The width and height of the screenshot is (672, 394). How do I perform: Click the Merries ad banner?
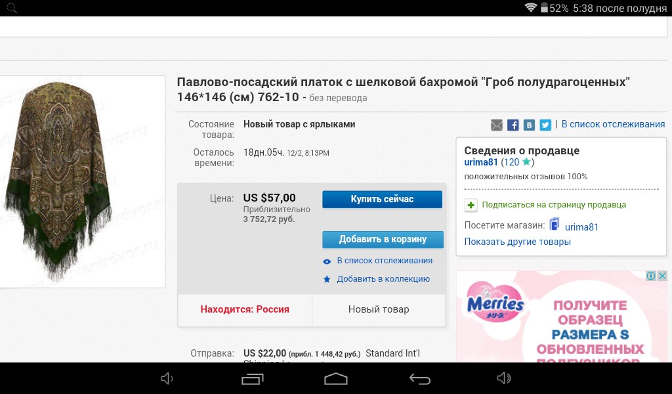[x=562, y=317]
